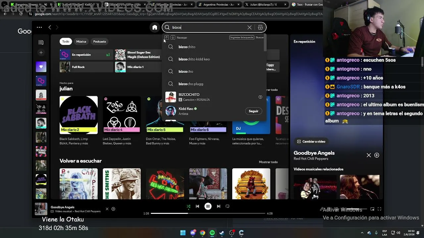Open the Mix diario 1 tile
This screenshot has height=238, width=424.
coord(138,67)
